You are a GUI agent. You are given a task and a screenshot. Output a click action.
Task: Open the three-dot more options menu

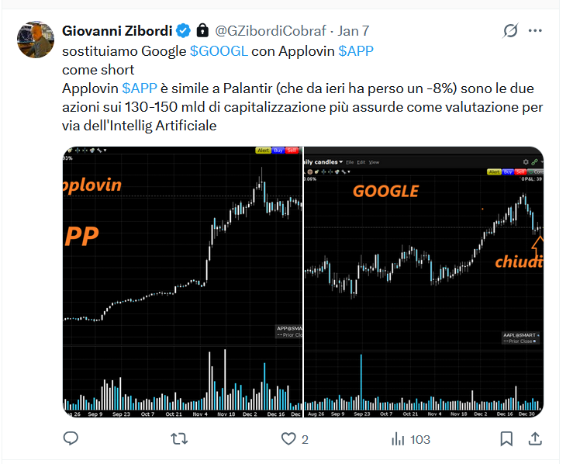[x=535, y=31]
